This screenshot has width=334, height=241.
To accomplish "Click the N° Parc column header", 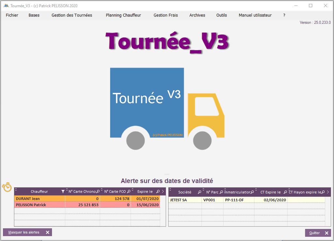I will [x=212, y=192].
